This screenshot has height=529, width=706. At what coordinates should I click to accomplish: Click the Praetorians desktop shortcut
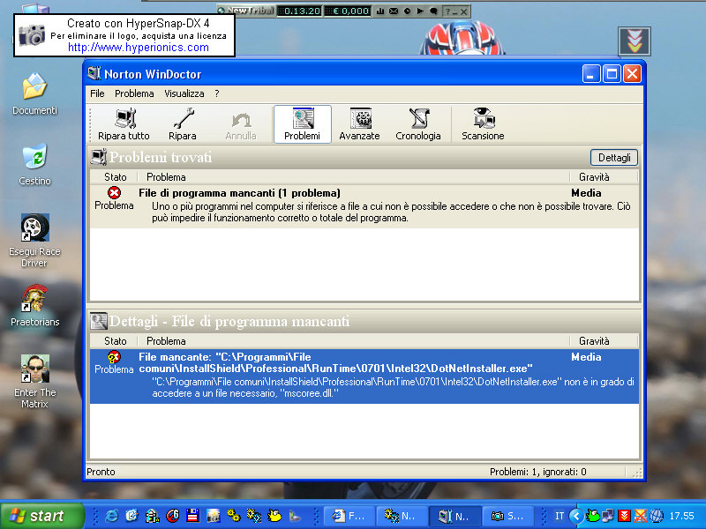click(x=34, y=298)
